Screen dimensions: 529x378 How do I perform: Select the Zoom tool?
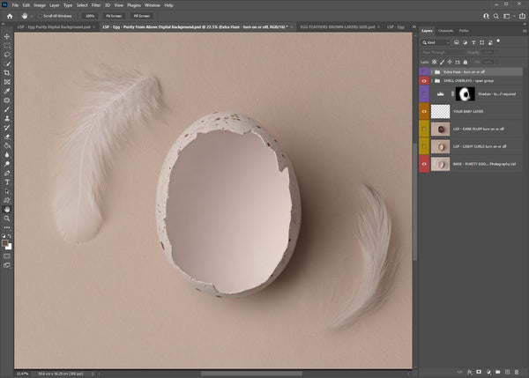click(7, 219)
